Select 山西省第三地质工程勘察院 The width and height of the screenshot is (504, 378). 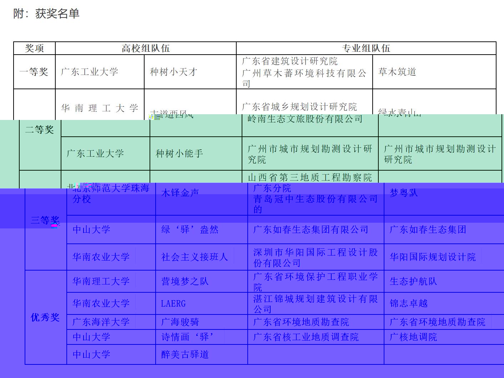point(310,177)
